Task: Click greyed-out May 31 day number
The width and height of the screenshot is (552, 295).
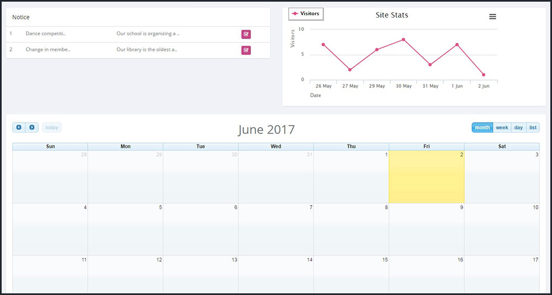Action: pyautogui.click(x=310, y=155)
